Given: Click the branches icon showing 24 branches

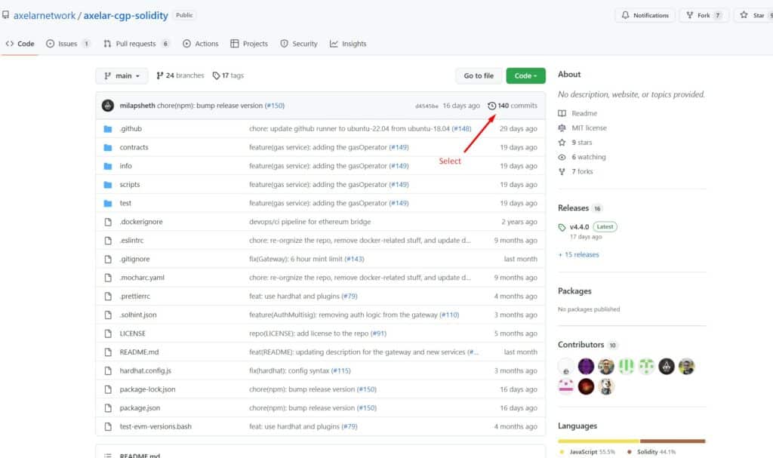Looking at the screenshot, I should click(x=160, y=75).
